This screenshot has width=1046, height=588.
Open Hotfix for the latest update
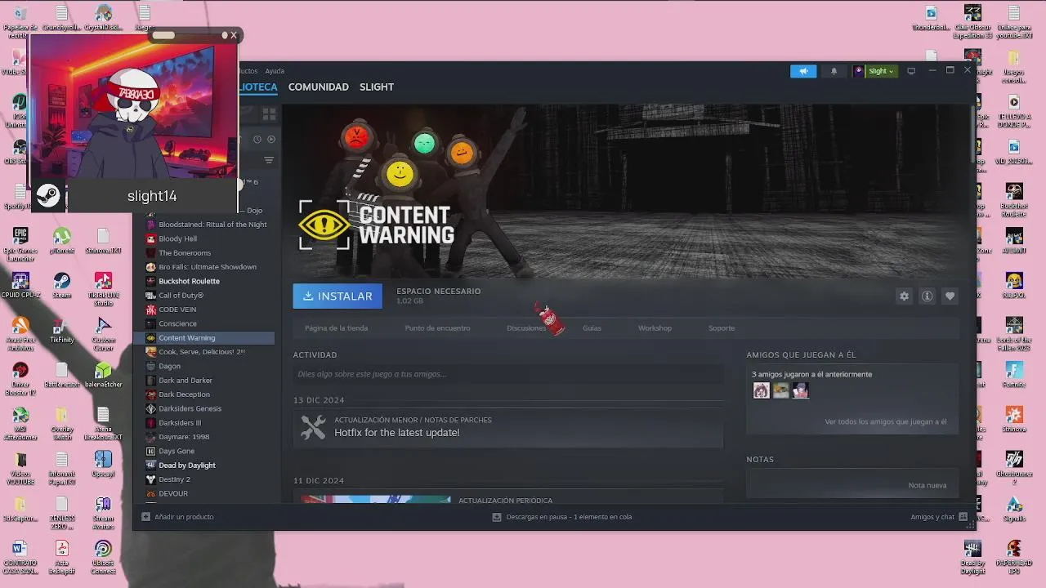(397, 433)
